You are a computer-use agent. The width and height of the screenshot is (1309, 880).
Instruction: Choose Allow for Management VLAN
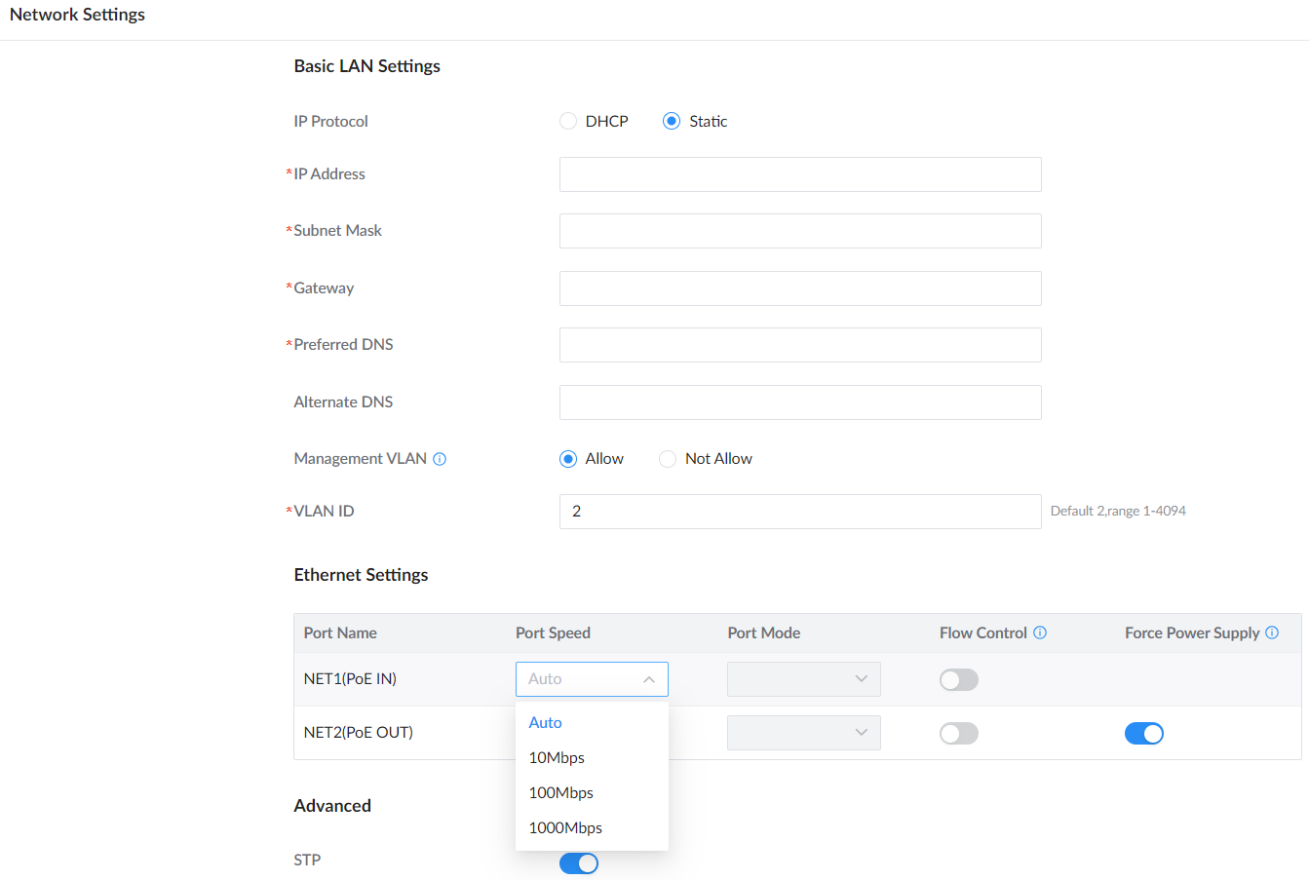coord(568,459)
